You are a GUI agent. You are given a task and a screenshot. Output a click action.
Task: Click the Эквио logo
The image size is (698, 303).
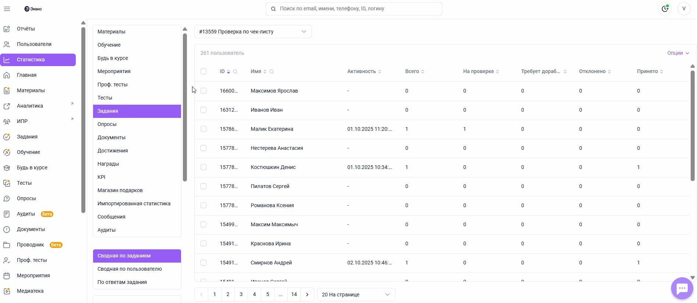33,9
